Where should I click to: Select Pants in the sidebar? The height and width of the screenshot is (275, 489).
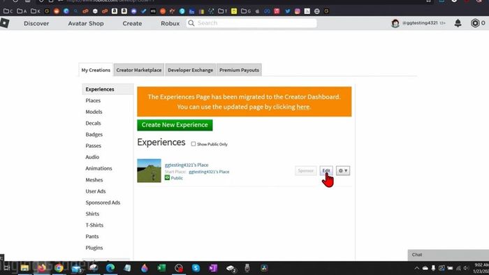click(x=92, y=237)
